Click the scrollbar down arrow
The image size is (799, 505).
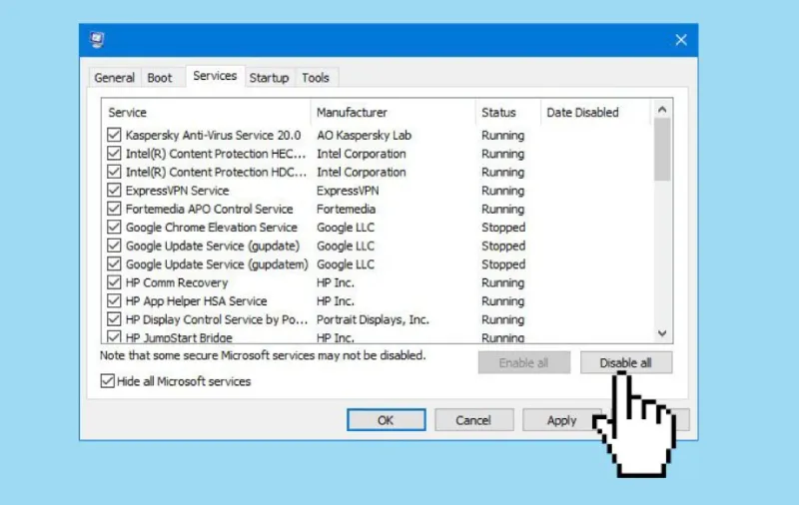pyautogui.click(x=662, y=333)
